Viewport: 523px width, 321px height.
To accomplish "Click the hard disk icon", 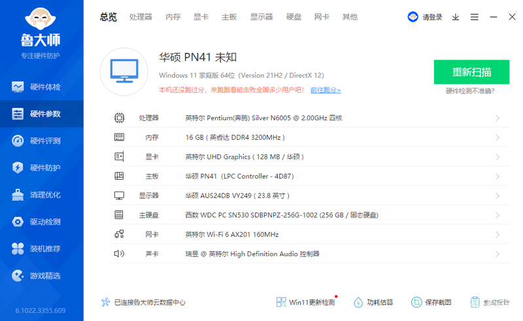I will 119,214.
